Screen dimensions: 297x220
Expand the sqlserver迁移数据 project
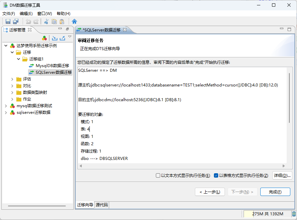coord(6,113)
